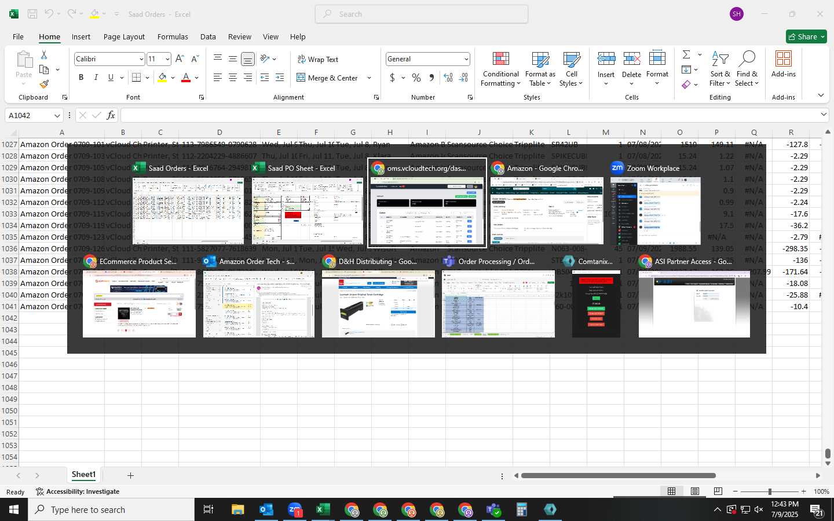Toggle Bold formatting

(x=81, y=78)
